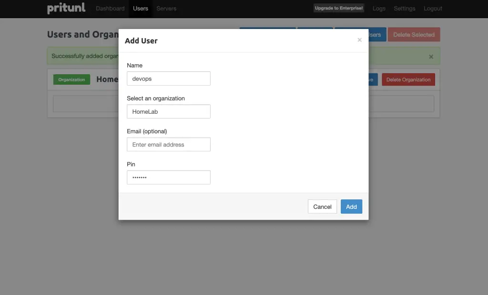This screenshot has height=295, width=488.
Task: Click Logout in the top bar
Action: tap(432, 8)
